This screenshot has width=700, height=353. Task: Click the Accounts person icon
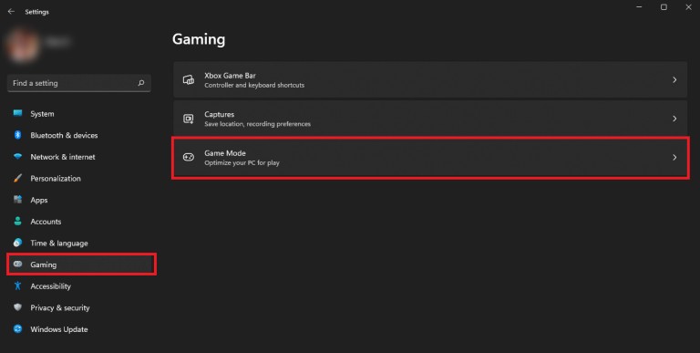click(x=18, y=221)
